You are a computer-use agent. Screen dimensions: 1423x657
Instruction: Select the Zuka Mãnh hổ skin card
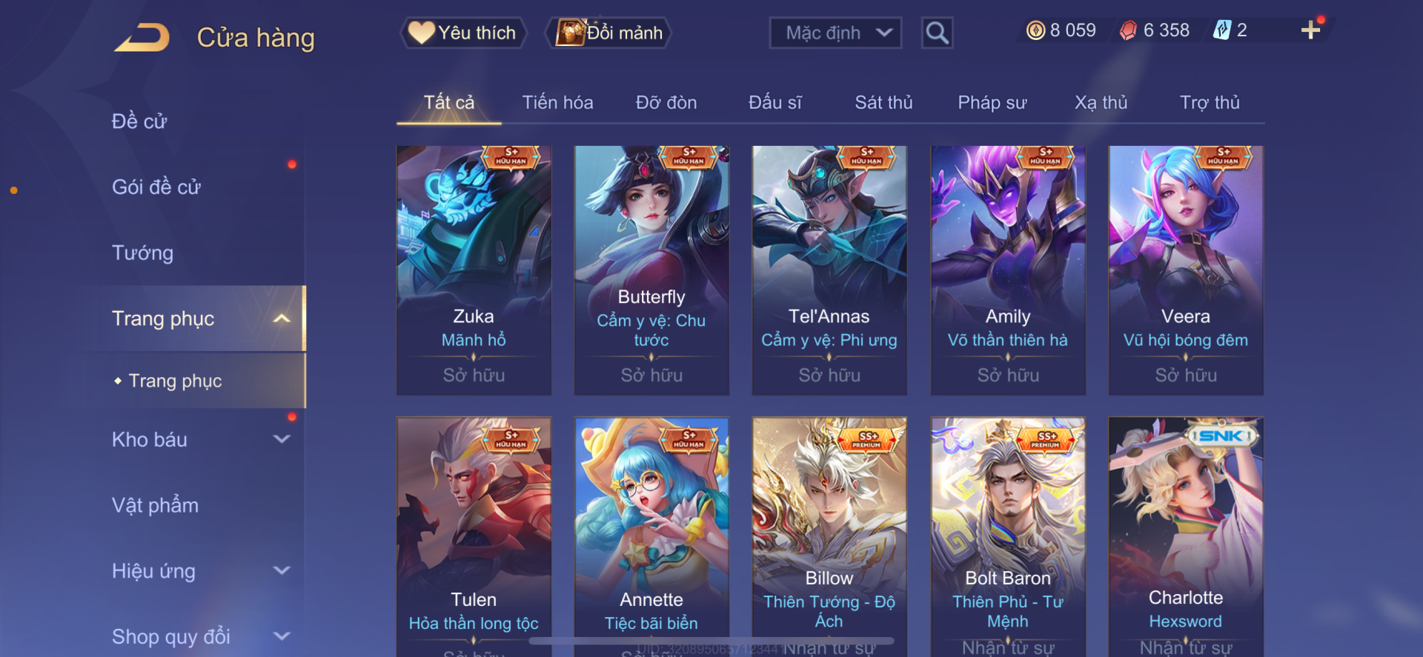474,270
